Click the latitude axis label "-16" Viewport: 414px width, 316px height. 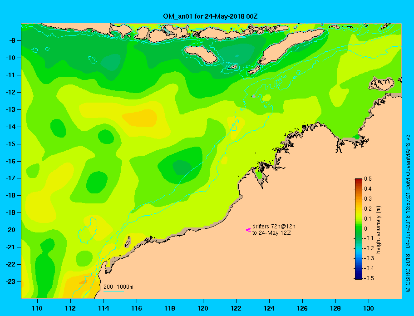(10, 161)
